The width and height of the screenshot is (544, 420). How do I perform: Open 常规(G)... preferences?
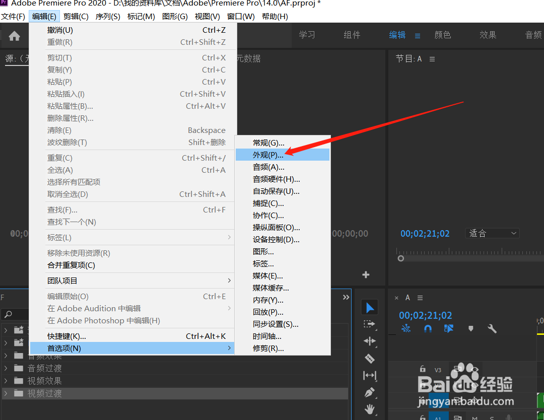point(283,143)
